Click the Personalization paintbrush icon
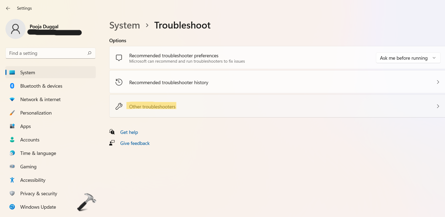 pos(12,113)
